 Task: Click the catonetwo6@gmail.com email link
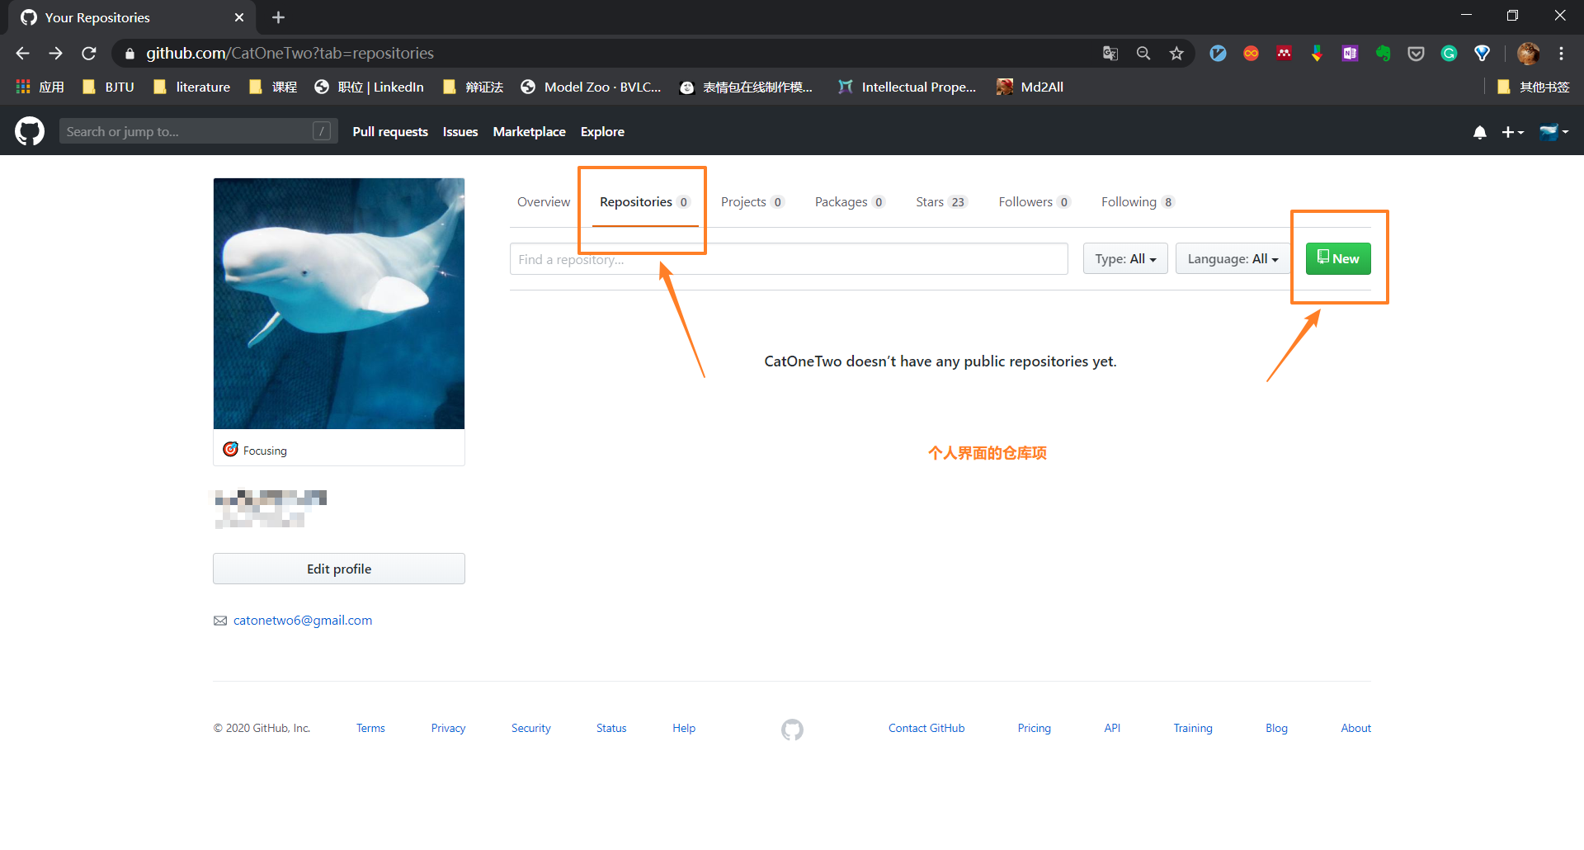[303, 621]
